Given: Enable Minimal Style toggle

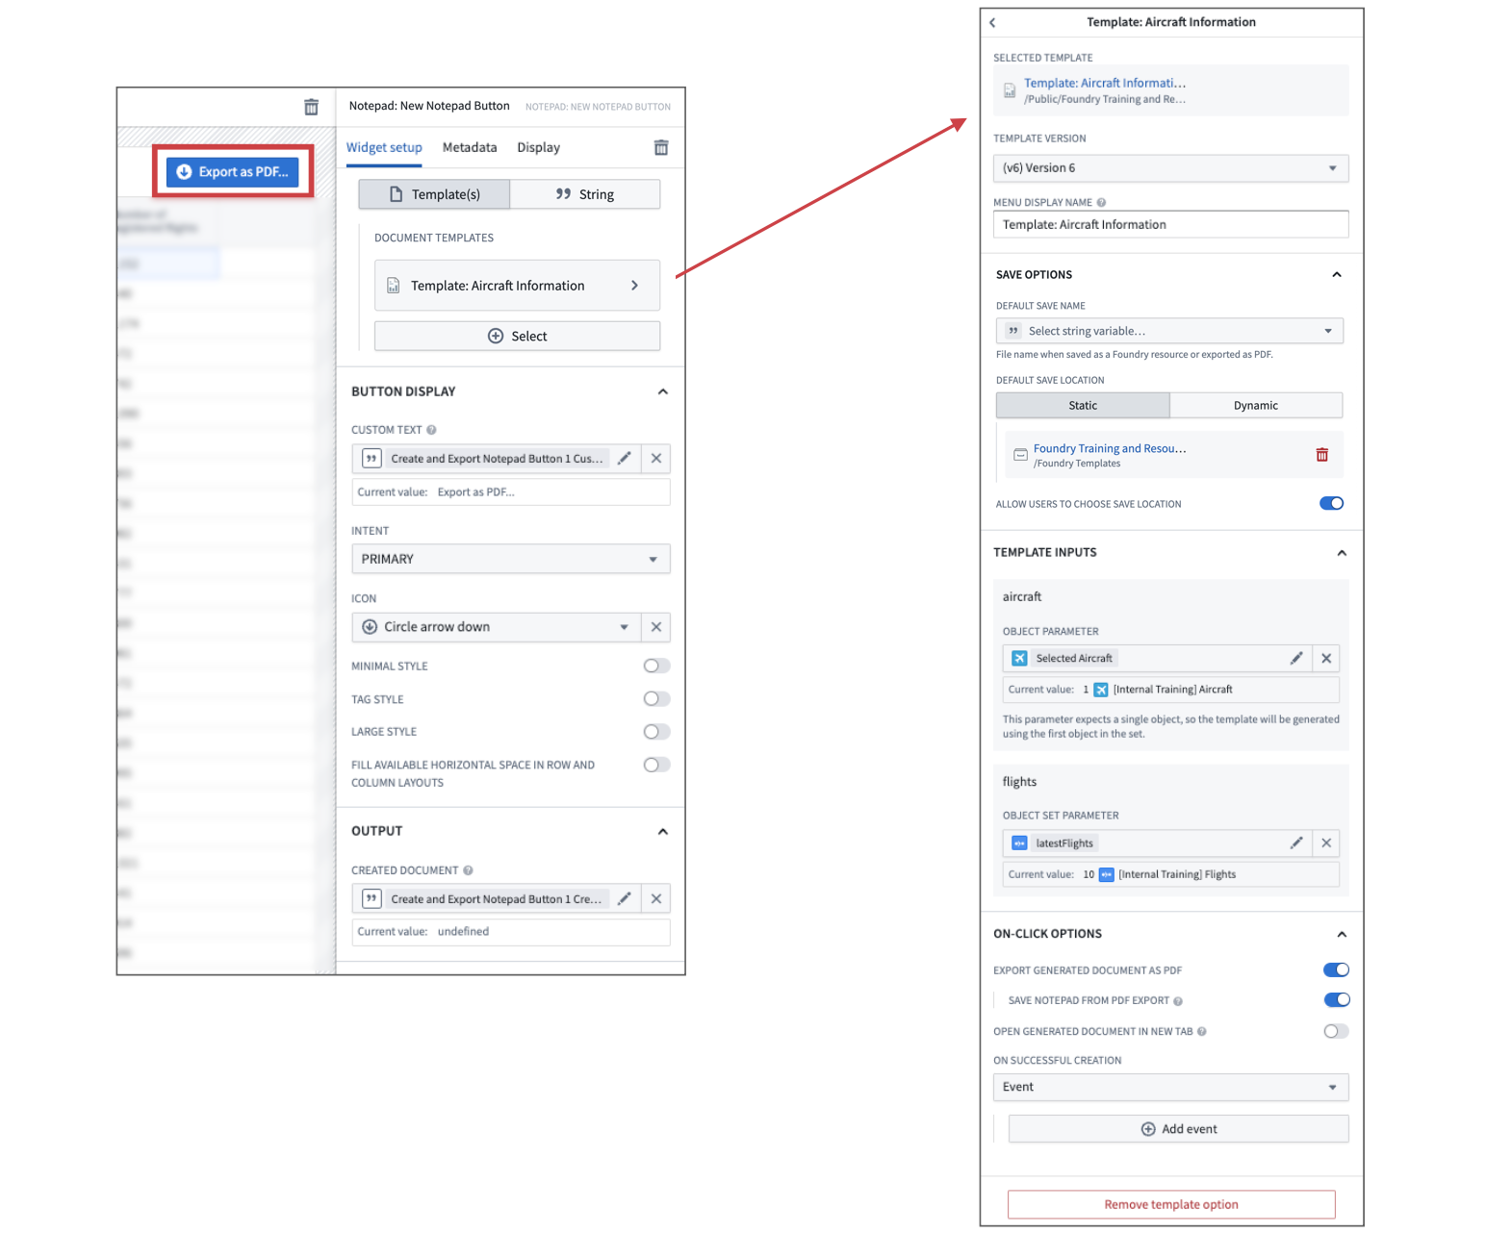Looking at the screenshot, I should tap(656, 666).
